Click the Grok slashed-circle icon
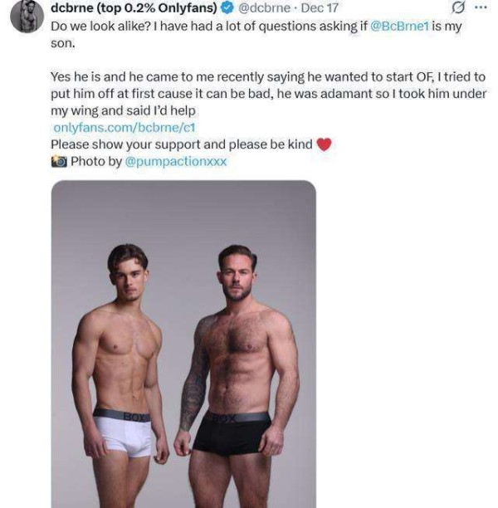This screenshot has height=508, width=498. click(456, 8)
